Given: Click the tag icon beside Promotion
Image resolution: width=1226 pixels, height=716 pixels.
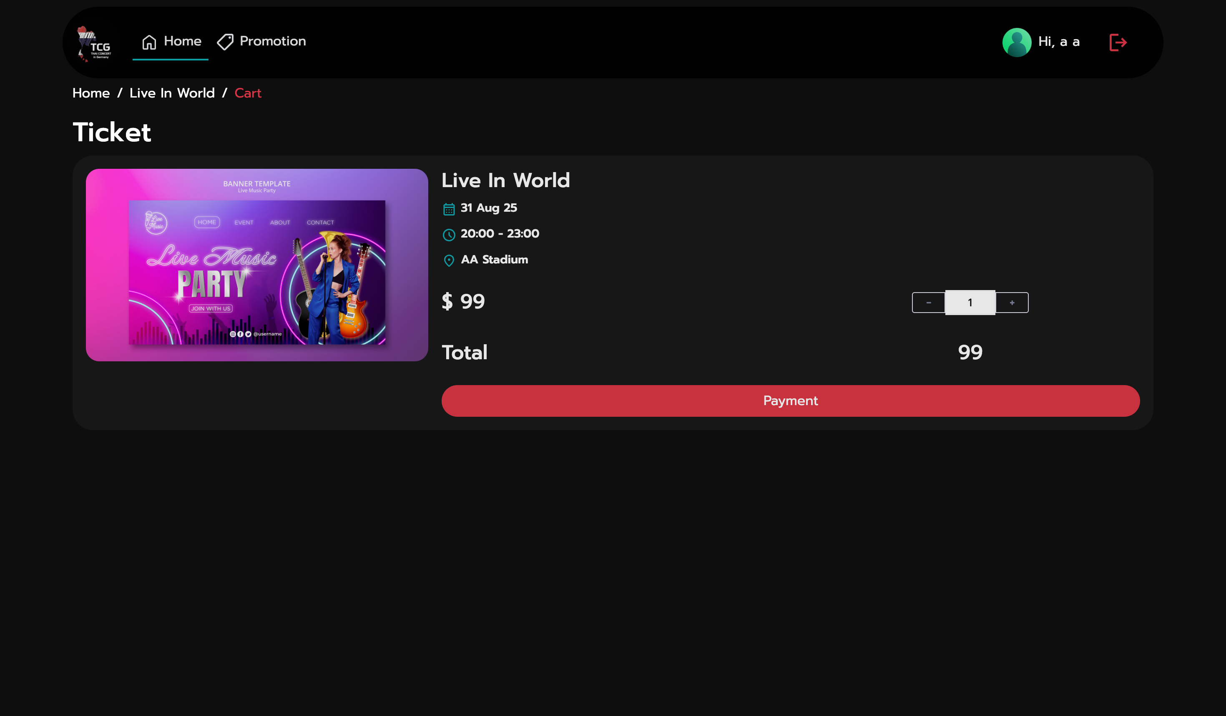Looking at the screenshot, I should [x=225, y=42].
